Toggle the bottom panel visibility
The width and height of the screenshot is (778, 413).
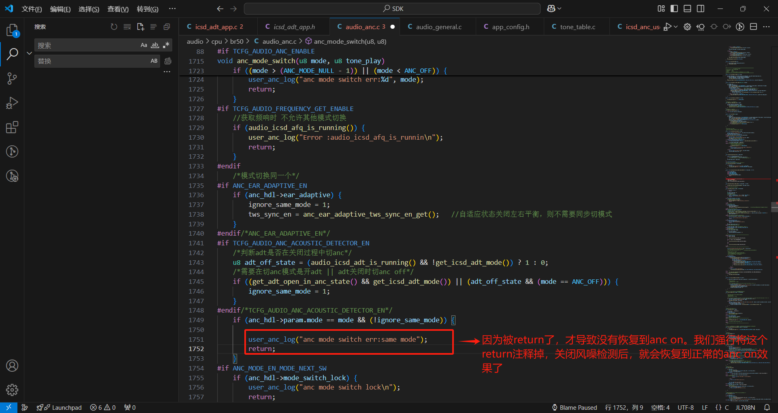point(687,9)
